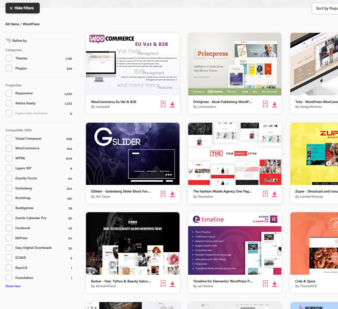Check the Gravity Forms filter
338x309 pixels.
tap(9, 178)
